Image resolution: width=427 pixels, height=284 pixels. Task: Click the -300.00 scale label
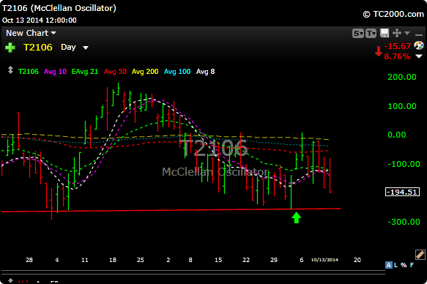click(404, 222)
